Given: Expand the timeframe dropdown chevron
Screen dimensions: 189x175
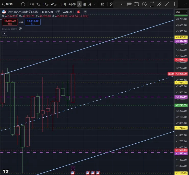Looking at the screenshot, I should 95,4.
